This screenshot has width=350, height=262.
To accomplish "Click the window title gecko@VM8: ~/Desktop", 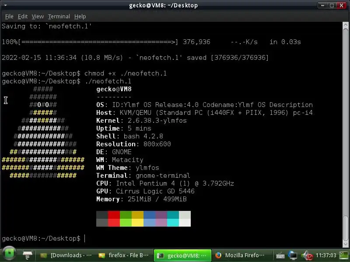I will (x=163, y=5).
